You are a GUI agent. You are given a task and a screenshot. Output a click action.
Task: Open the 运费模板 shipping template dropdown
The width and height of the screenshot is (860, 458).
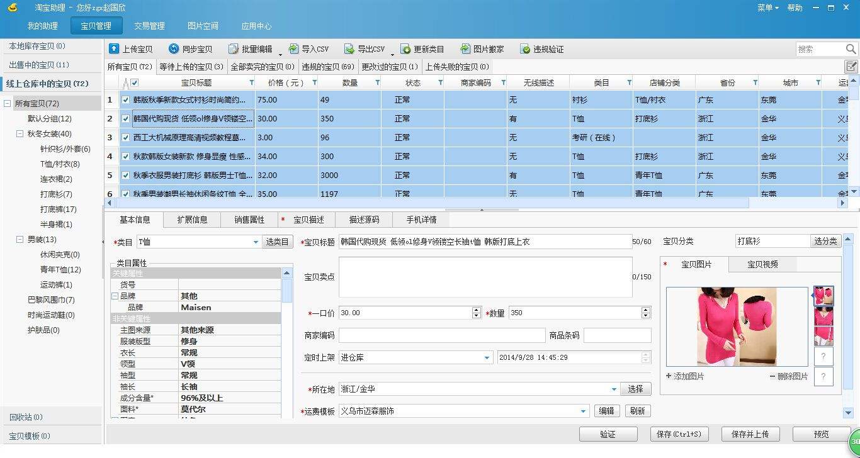point(583,410)
